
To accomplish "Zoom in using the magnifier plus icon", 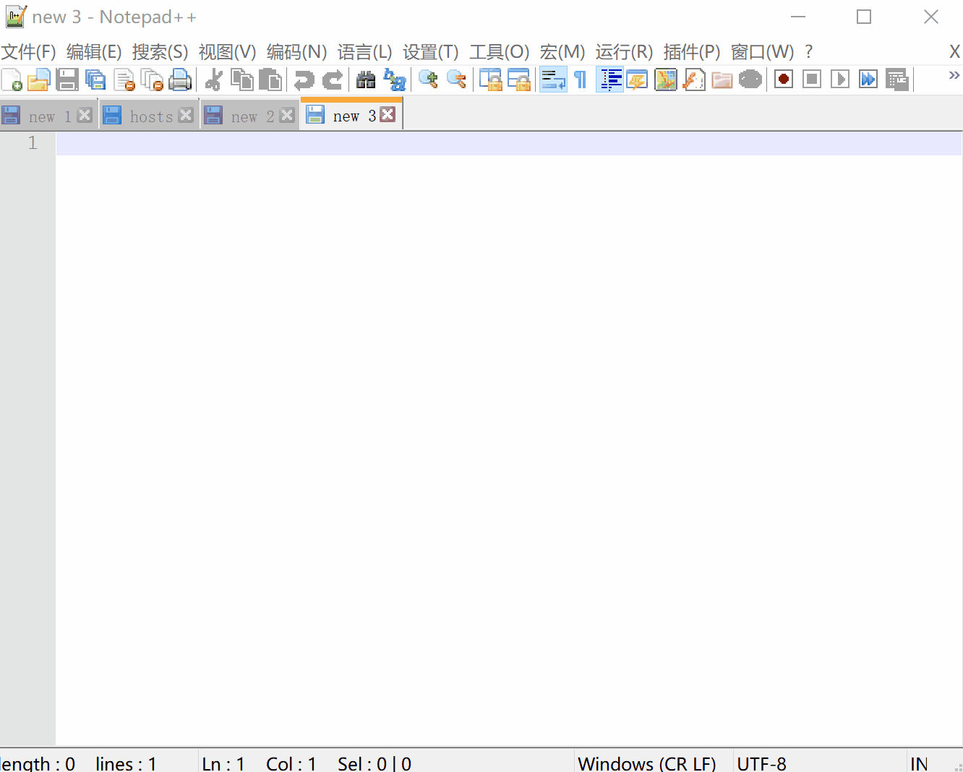I will (428, 80).
